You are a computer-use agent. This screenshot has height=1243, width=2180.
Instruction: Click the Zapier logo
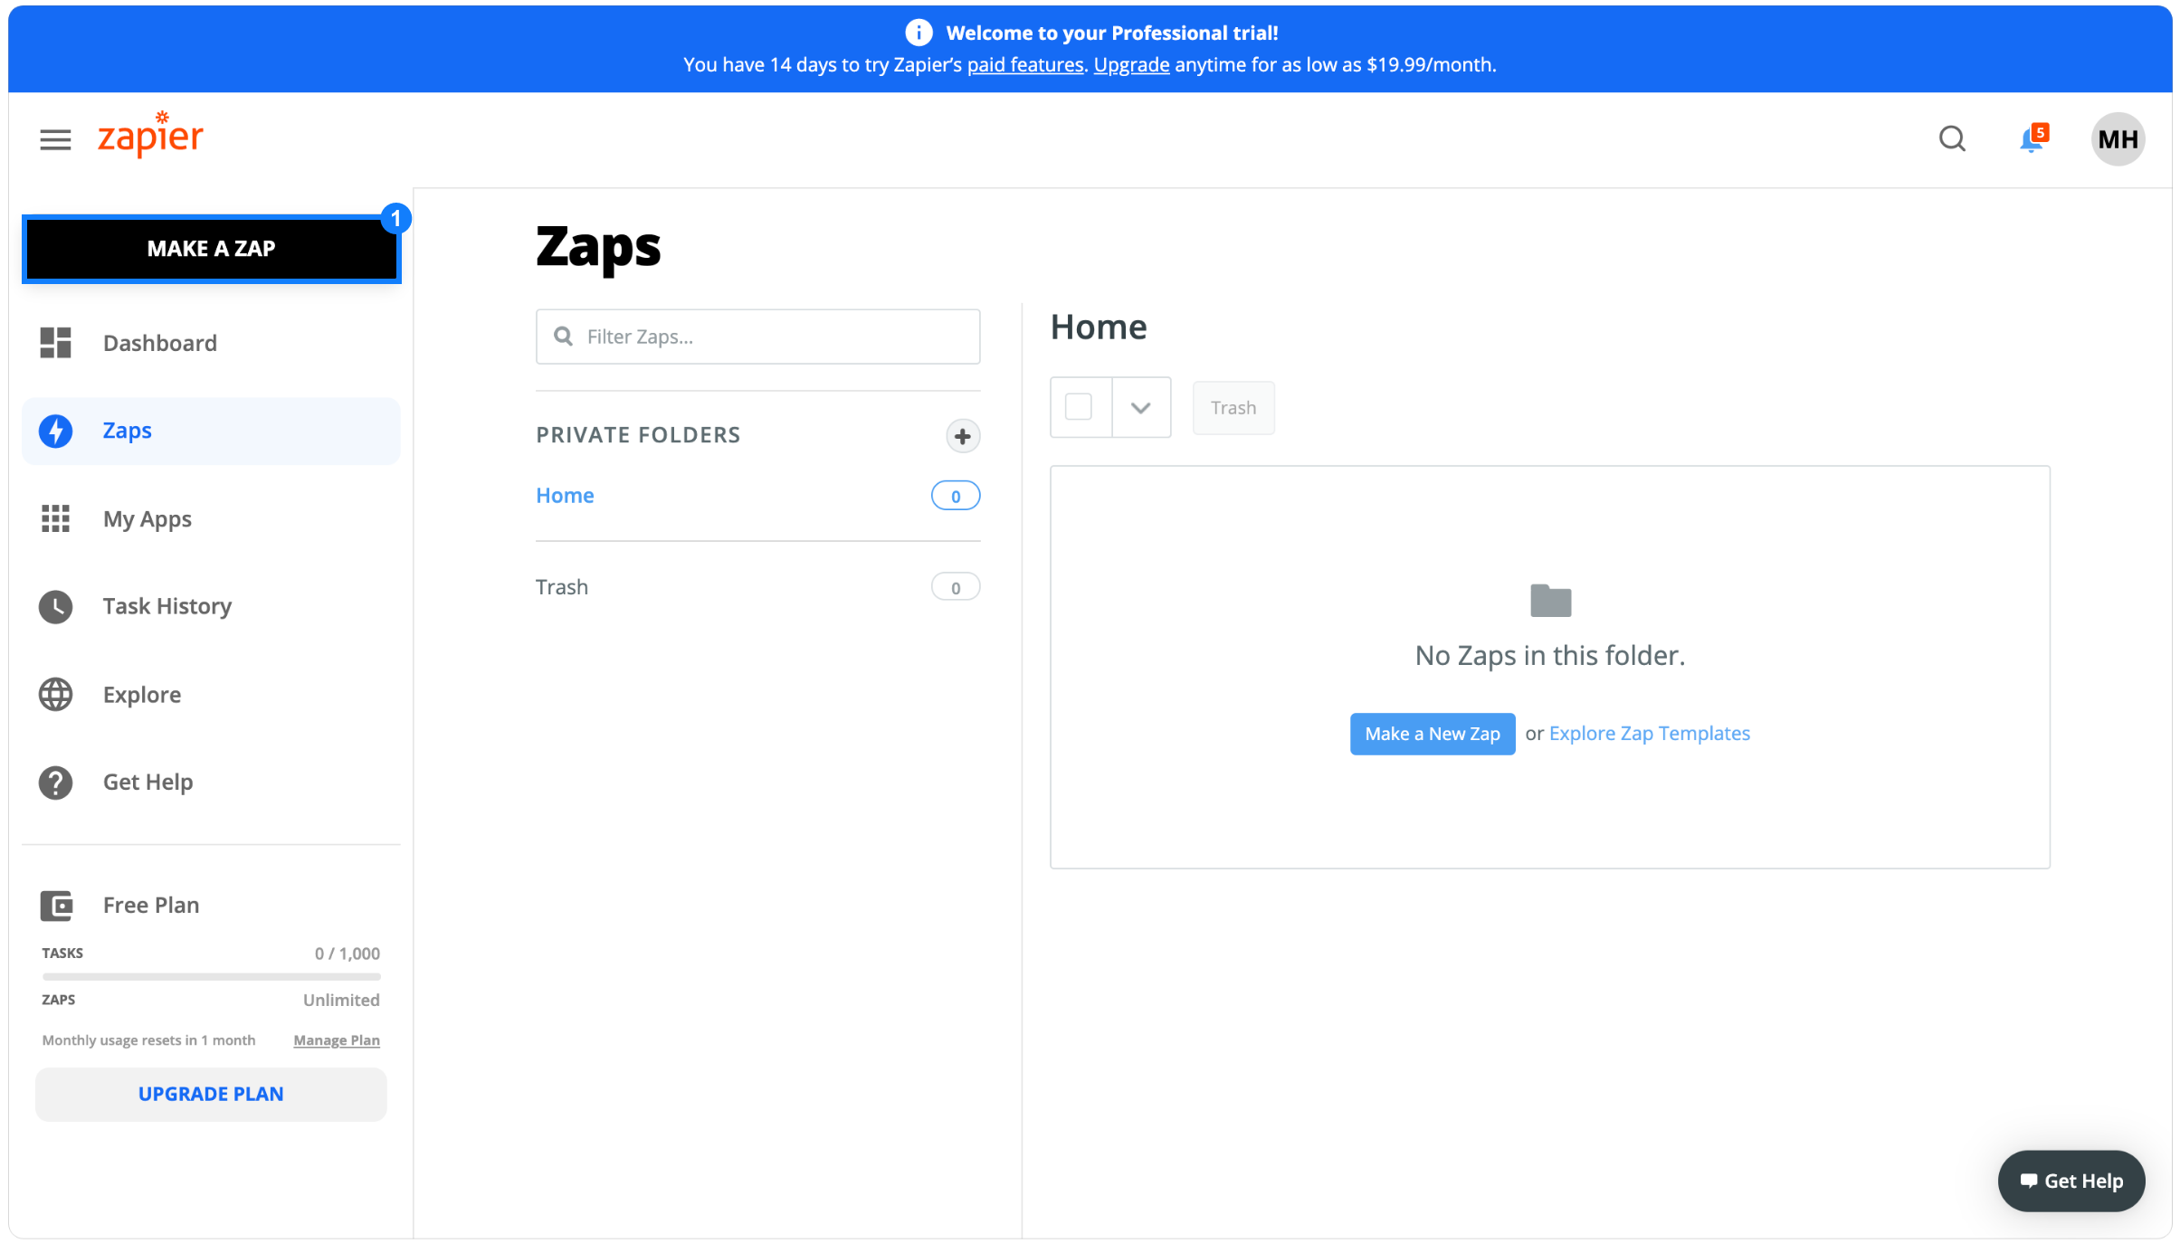click(150, 135)
